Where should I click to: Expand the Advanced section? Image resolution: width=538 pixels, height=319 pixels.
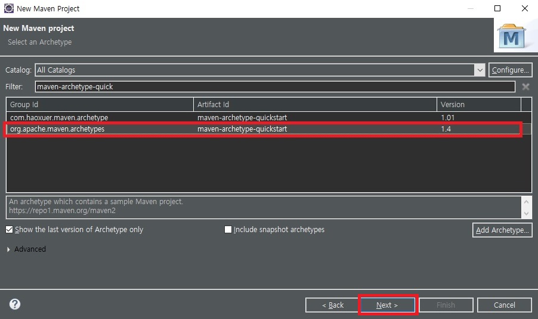(x=8, y=249)
